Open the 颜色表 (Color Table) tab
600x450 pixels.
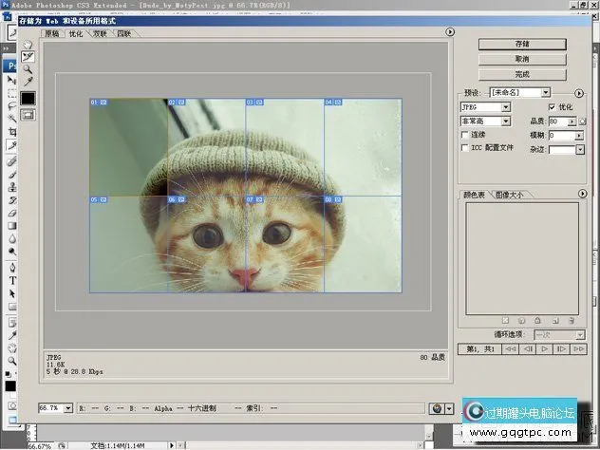pyautogui.click(x=474, y=195)
